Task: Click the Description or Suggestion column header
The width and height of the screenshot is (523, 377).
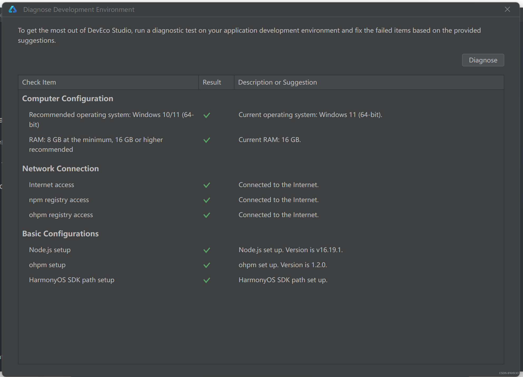Action: [277, 82]
